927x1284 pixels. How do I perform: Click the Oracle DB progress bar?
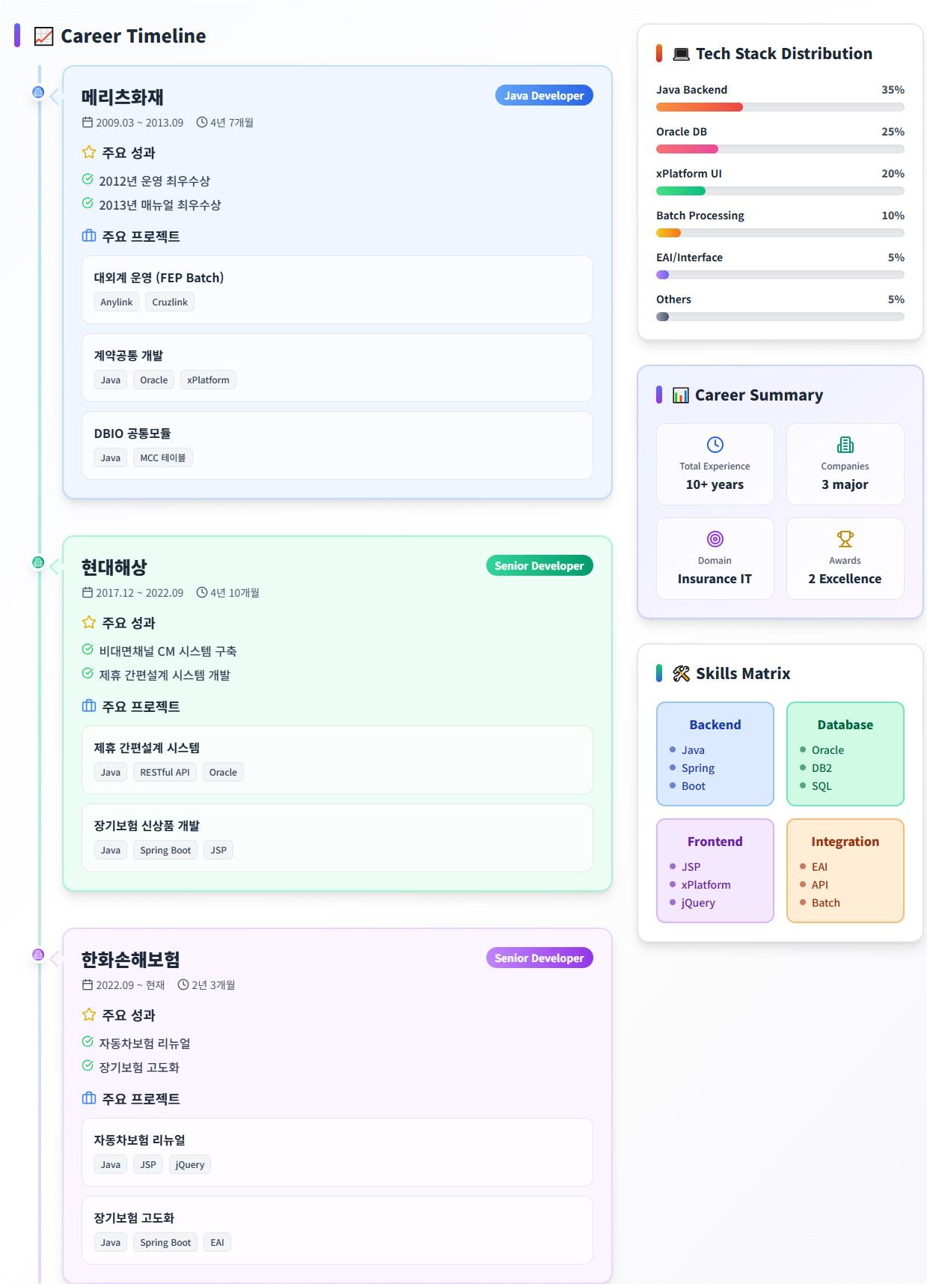(780, 149)
